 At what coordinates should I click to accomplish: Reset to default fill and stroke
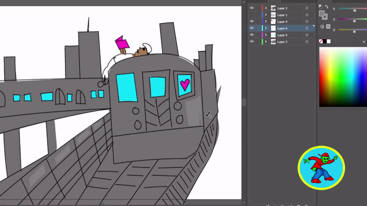[321, 7]
